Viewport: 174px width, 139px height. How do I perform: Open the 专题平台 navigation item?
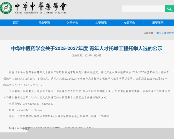coord(129,23)
